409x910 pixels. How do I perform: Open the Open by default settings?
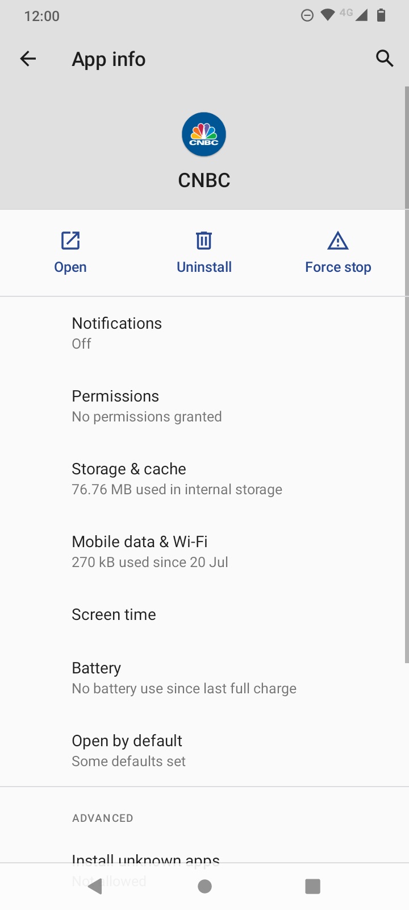click(x=204, y=750)
